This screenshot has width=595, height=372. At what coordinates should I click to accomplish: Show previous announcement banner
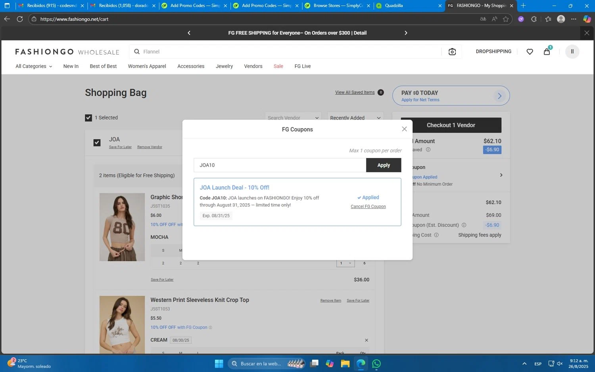[x=189, y=33]
